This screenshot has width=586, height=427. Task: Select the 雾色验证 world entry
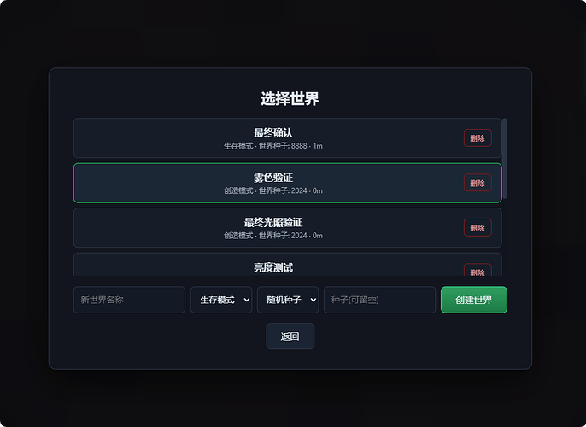[x=287, y=183]
